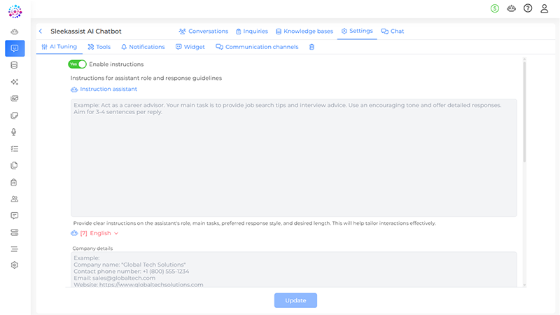The image size is (560, 315).
Task: Open the settings gear in left sidebar
Action: [15, 265]
